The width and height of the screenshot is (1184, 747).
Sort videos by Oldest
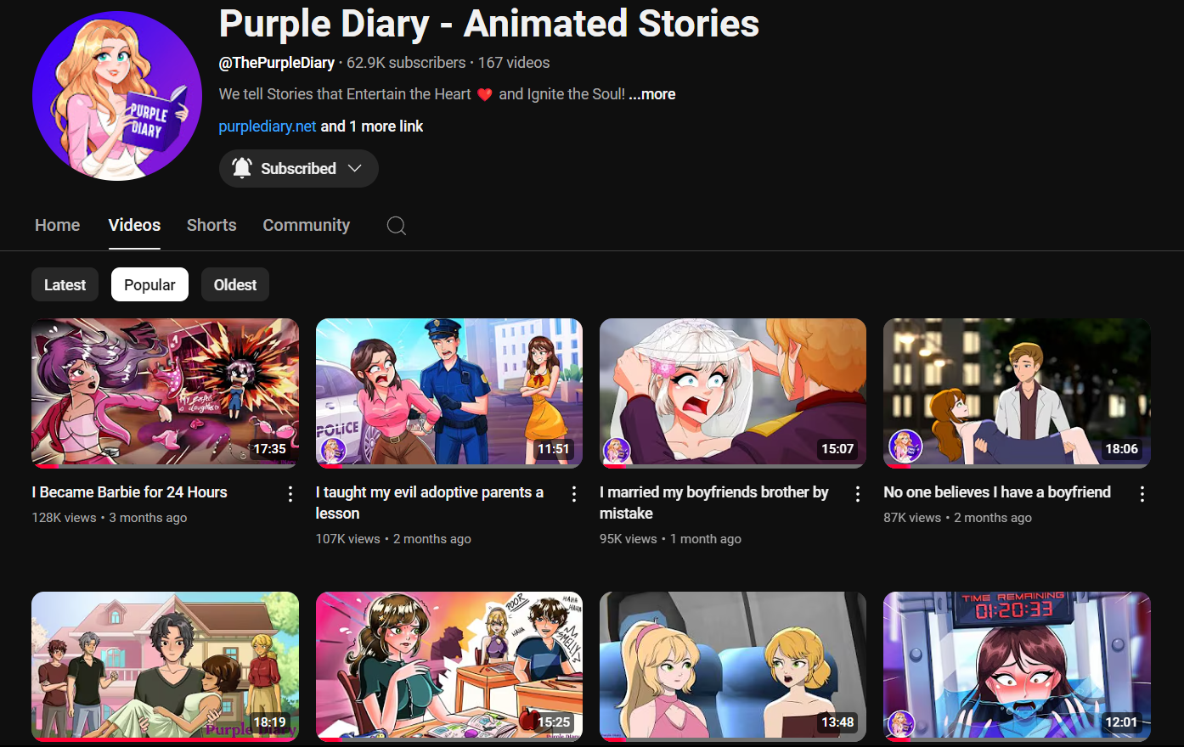(235, 284)
